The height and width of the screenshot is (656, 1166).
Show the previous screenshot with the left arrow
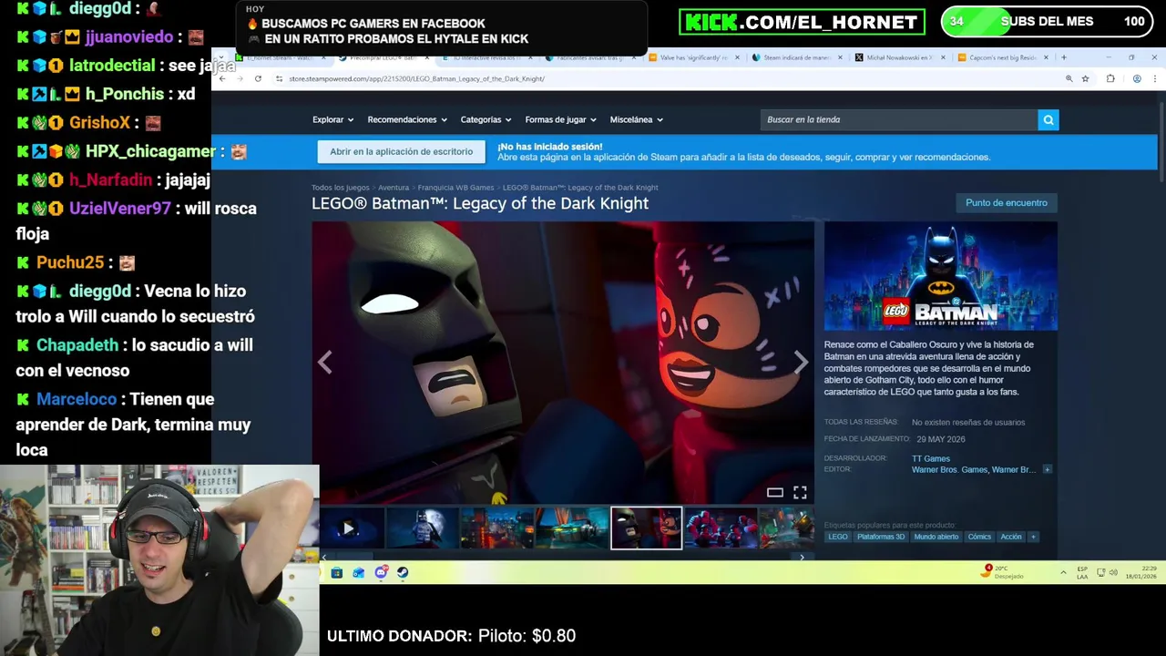pyautogui.click(x=325, y=363)
